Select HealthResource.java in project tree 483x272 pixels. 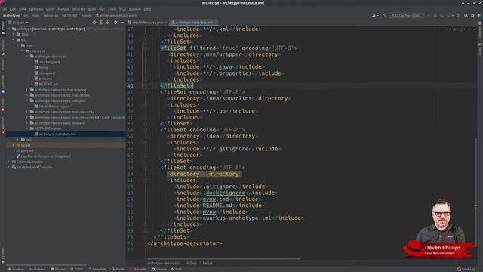click(54, 107)
